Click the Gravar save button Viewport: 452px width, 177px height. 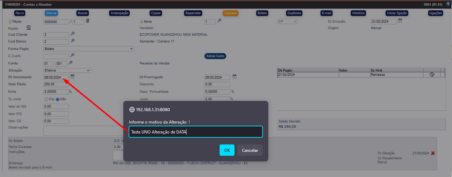pyautogui.click(x=51, y=13)
